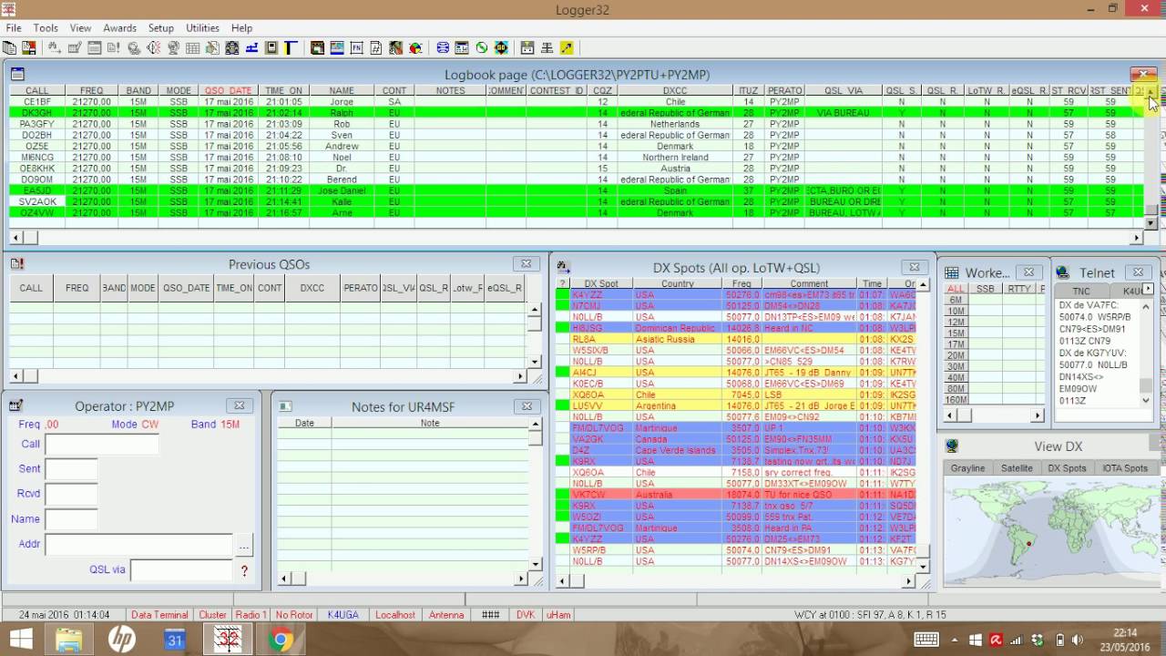Switch to the Grayline tab in View DX

pyautogui.click(x=967, y=468)
